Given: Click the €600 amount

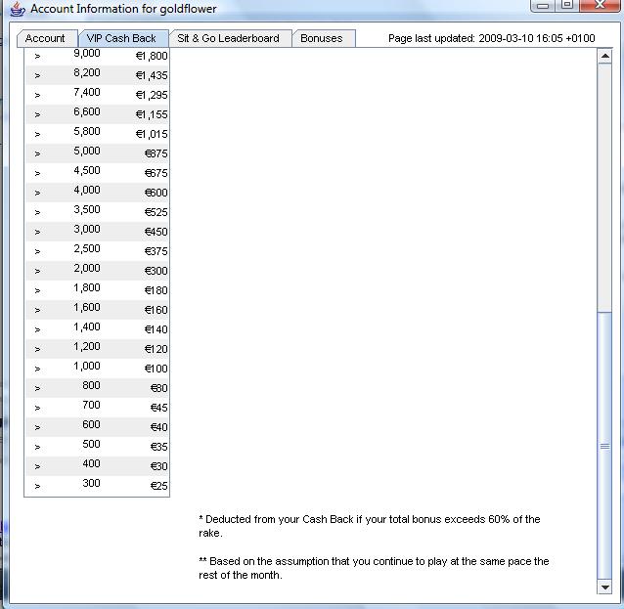Looking at the screenshot, I should (x=156, y=193).
